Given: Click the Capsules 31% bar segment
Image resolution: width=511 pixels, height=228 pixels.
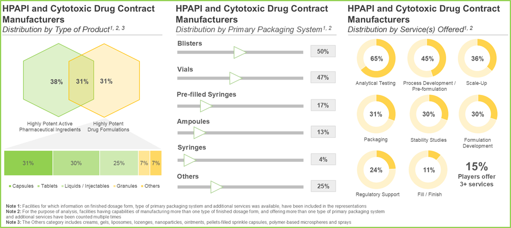Looking at the screenshot, I should (x=28, y=163).
